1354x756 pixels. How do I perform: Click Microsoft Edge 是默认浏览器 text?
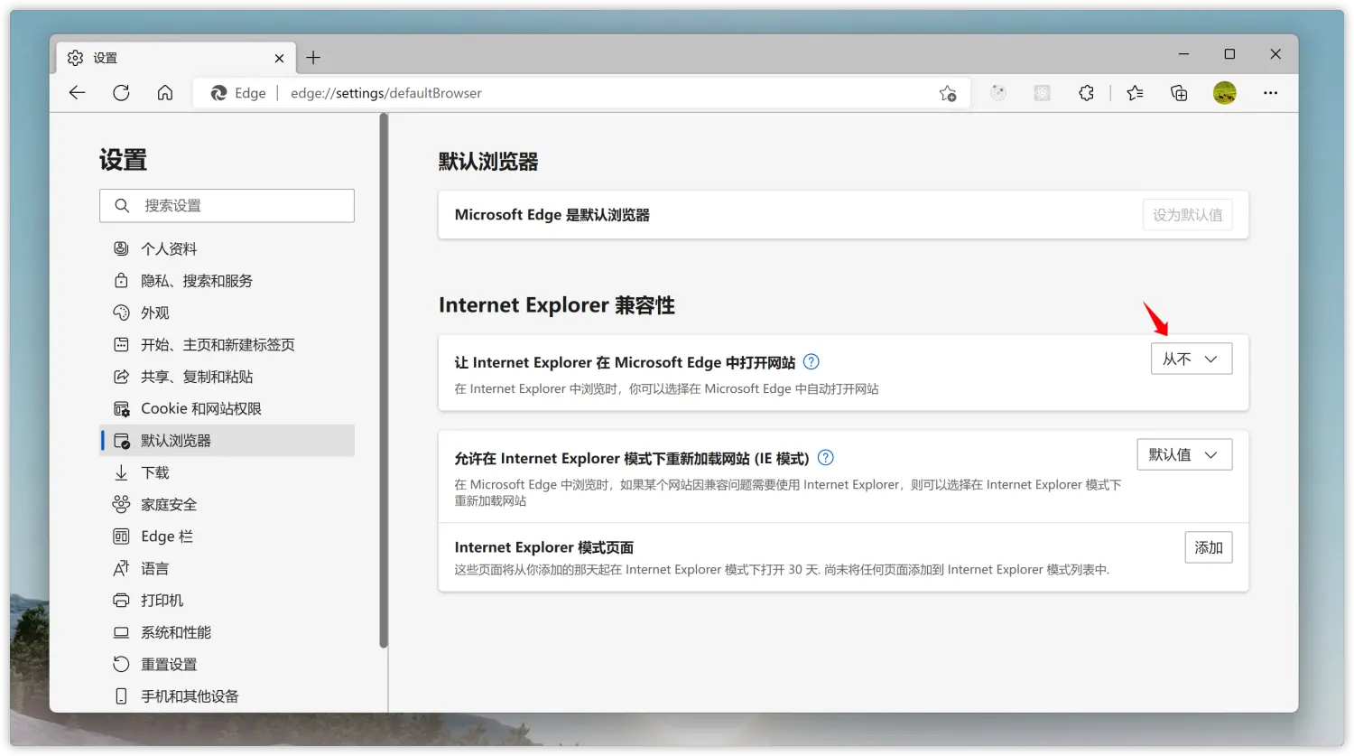coord(552,215)
